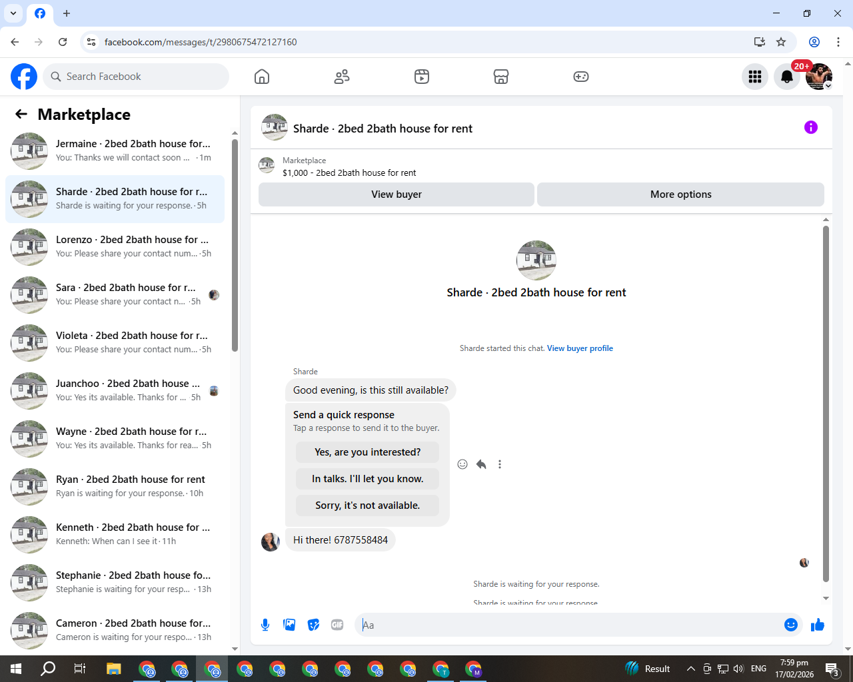The image size is (853, 682).
Task: Open Chrome three-dot menu
Action: point(838,42)
